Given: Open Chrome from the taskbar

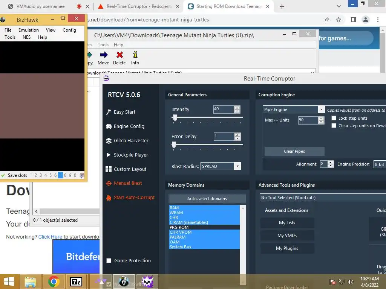Looking at the screenshot, I should click(54, 281).
